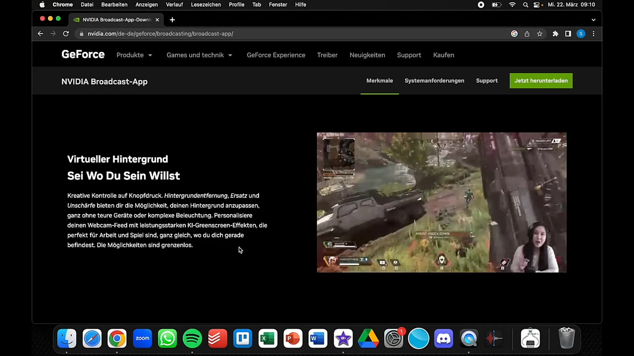Click the GeForce logo icon
This screenshot has height=356, width=634.
tap(83, 55)
